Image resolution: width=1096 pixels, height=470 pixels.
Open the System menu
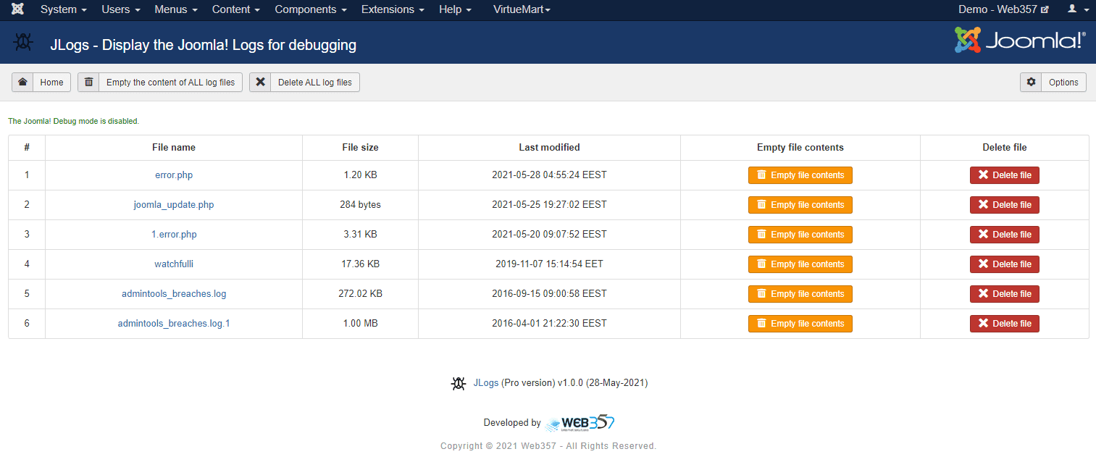pos(64,9)
